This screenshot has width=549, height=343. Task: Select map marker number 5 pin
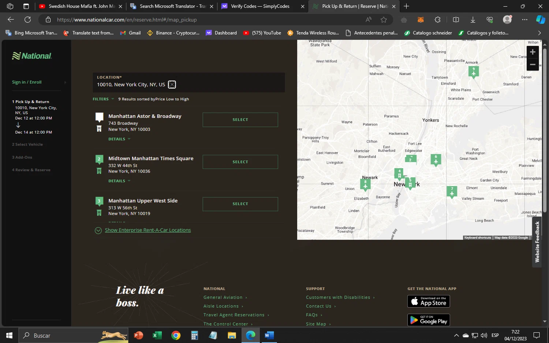[x=410, y=182]
